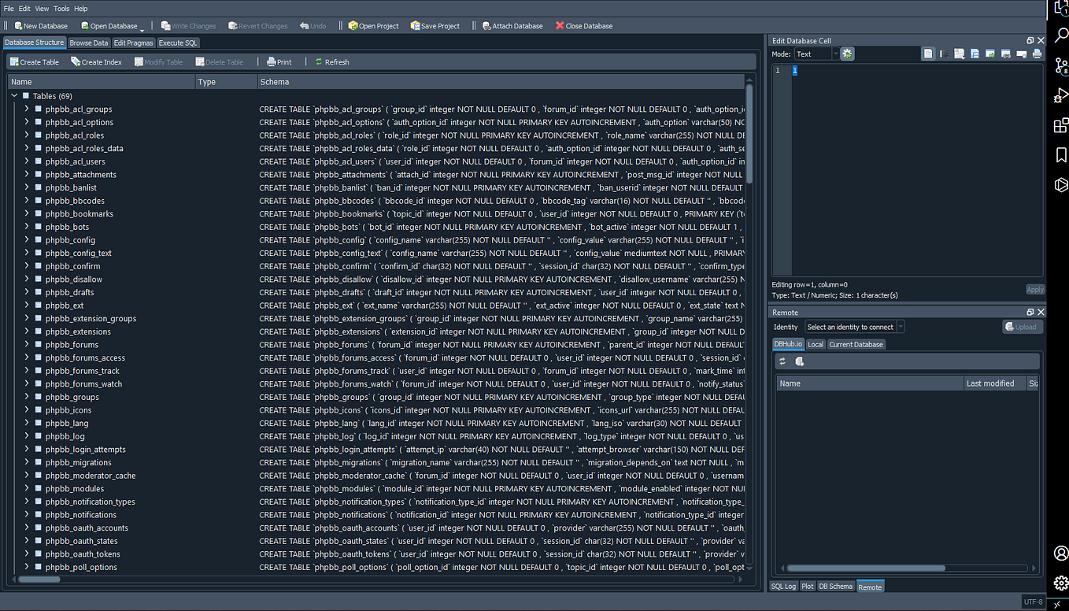
Task: Open the extensions icon on the right sidebar
Action: [1060, 125]
